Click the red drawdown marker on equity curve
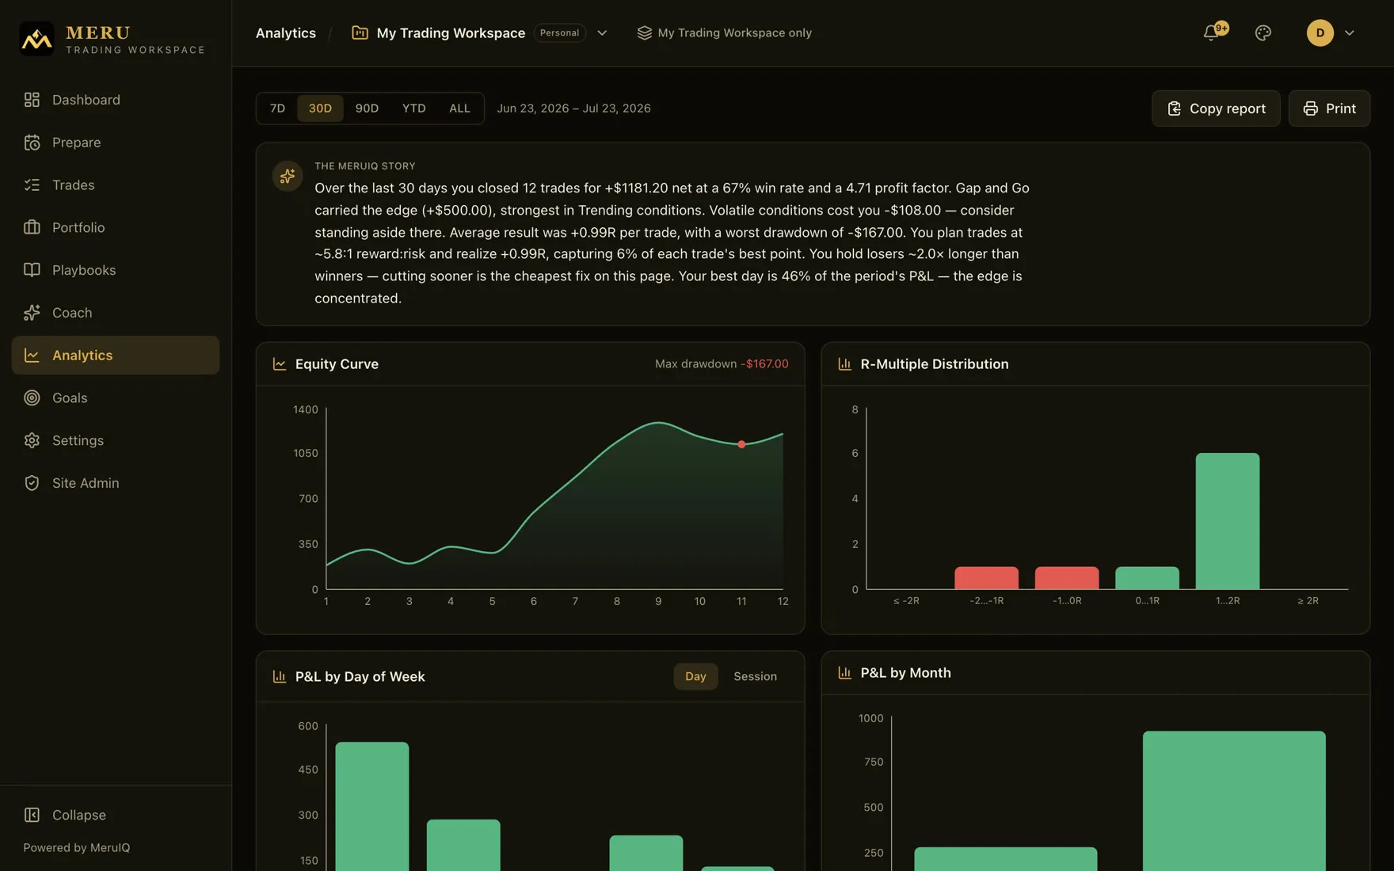The height and width of the screenshot is (871, 1394). [x=741, y=444]
